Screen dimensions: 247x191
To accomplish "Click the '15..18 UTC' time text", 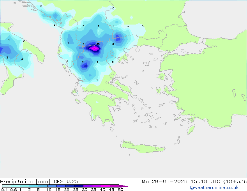I will (205, 182).
